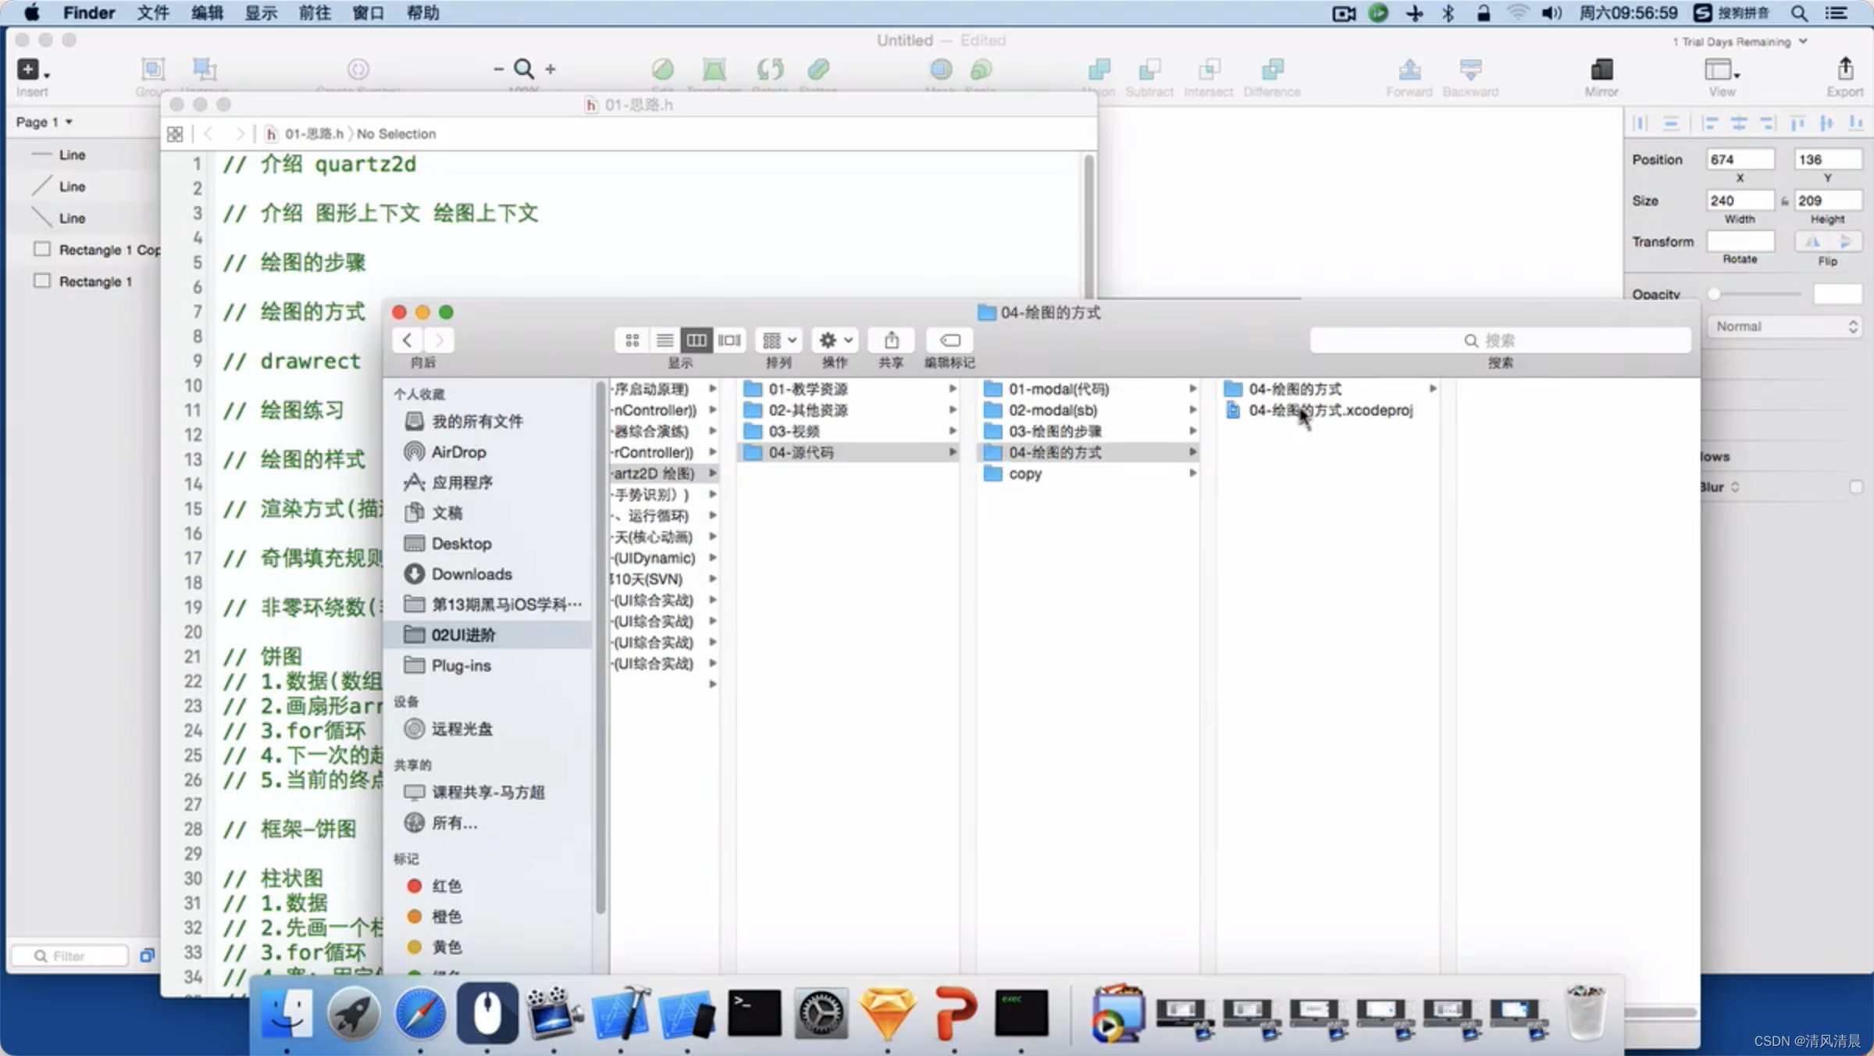Enable the Blur checkbox in the inspector
1874x1056 pixels.
coord(1855,487)
